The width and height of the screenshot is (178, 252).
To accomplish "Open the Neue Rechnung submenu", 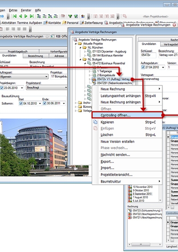I will (127, 89).
